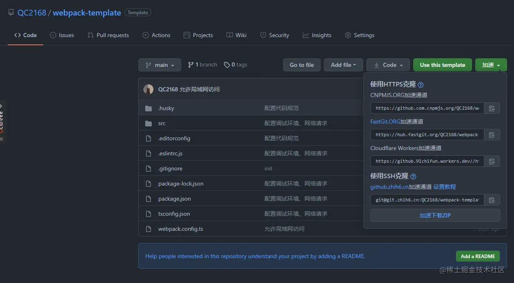The image size is (514, 283).
Task: Select the workers.dev clone URL field
Action: click(427, 161)
